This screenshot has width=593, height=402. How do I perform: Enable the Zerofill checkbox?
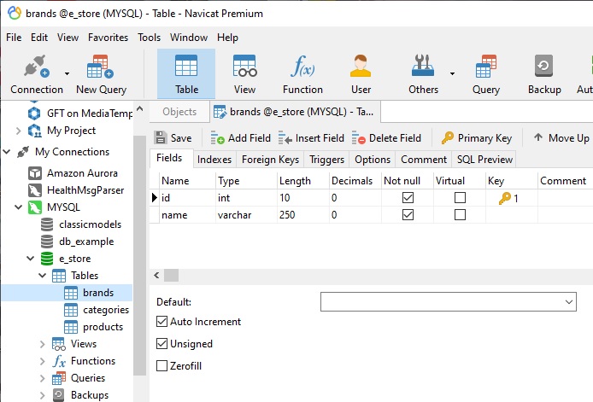point(161,366)
